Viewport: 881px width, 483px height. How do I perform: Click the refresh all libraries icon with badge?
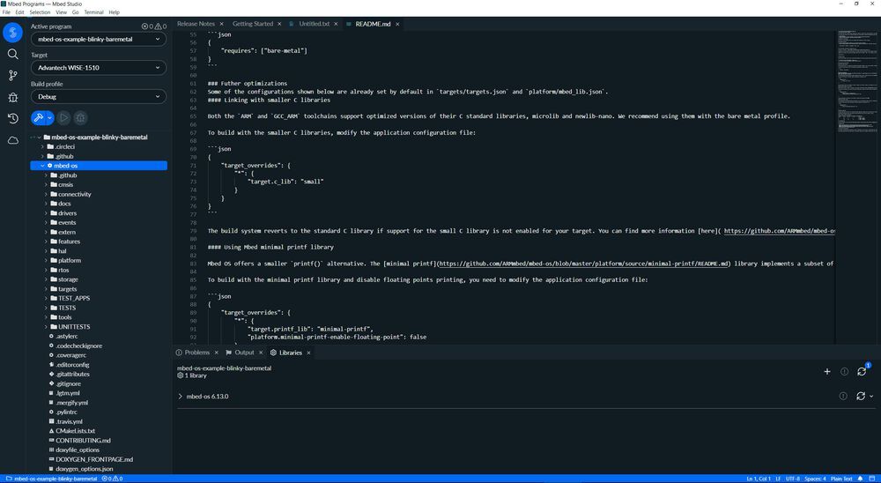pos(862,371)
